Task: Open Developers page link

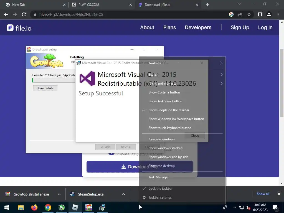Action: 198,27
